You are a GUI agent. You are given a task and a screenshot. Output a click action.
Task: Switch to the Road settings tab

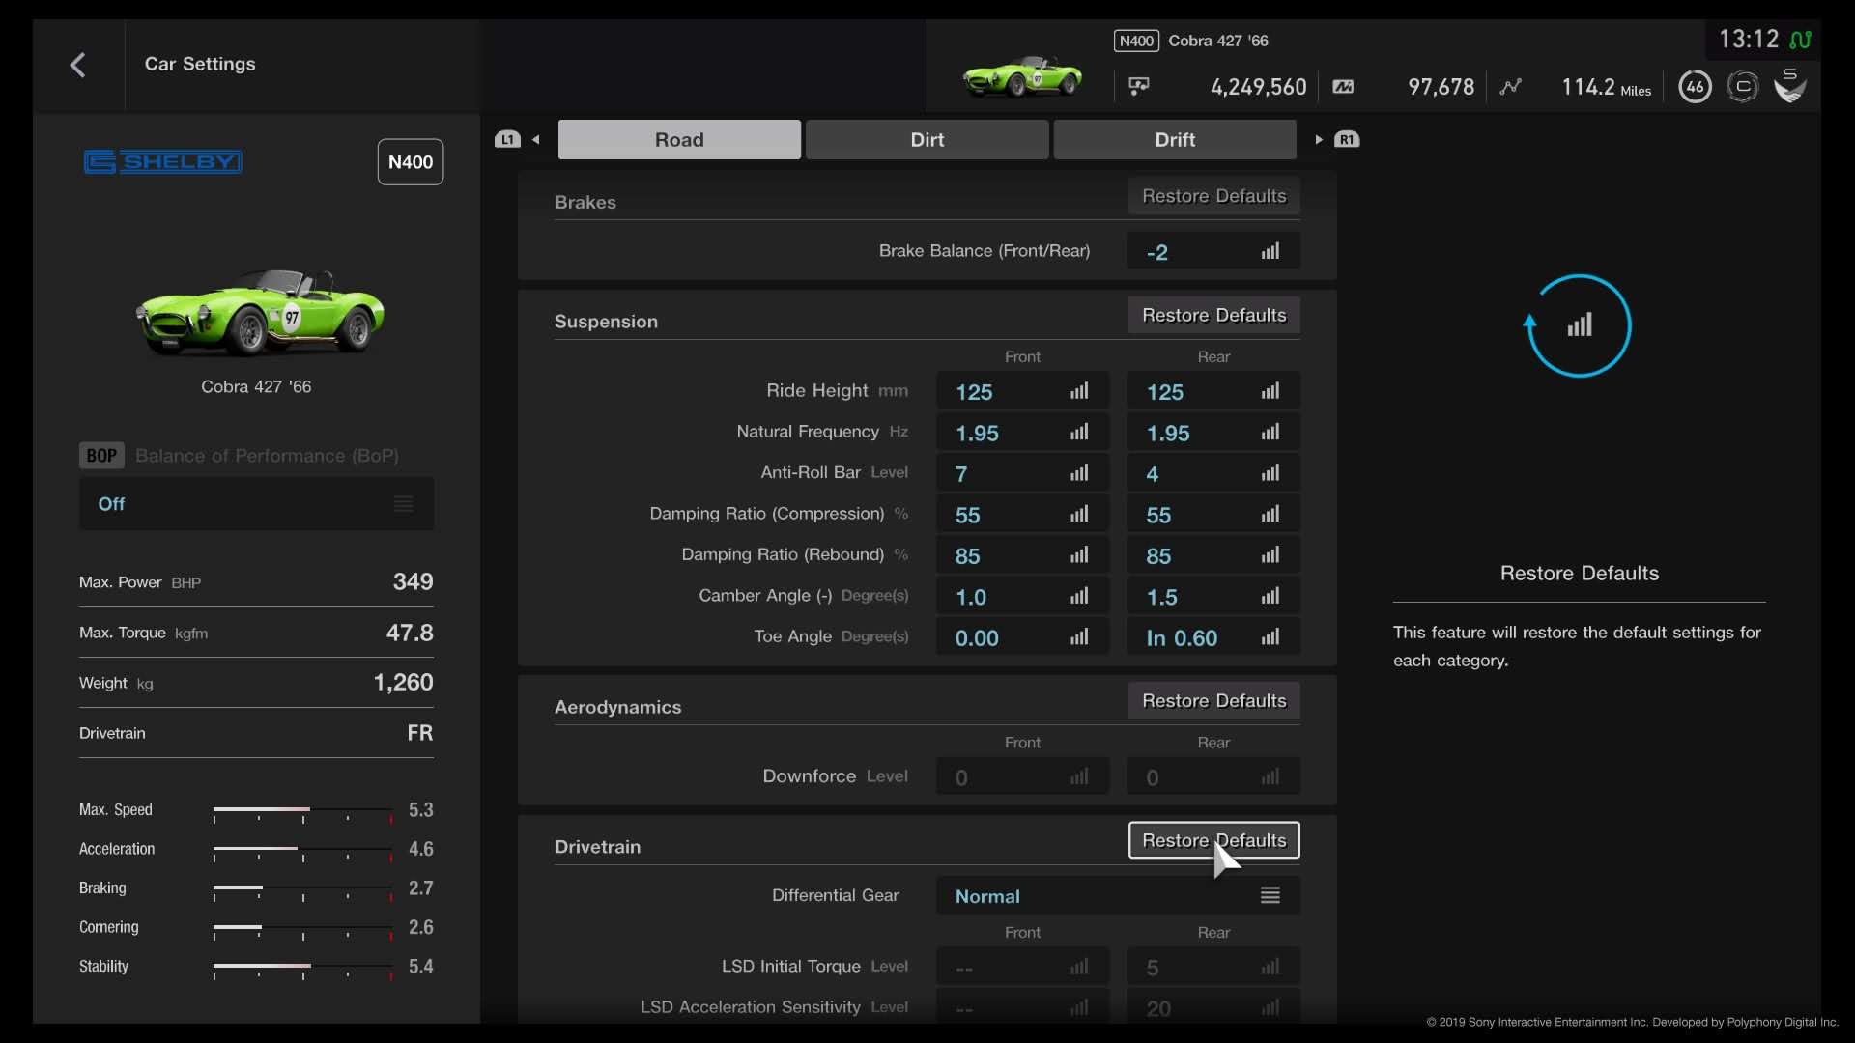tap(679, 140)
